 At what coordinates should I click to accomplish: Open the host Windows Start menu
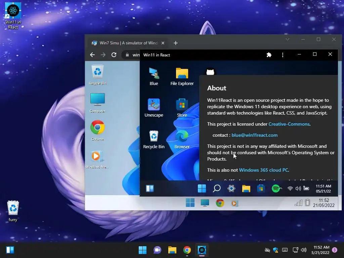[x=142, y=250]
